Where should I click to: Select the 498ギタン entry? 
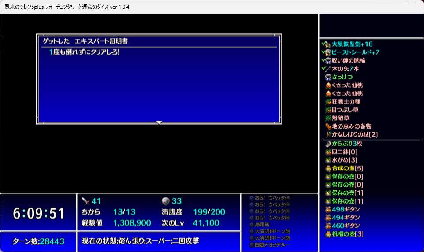[x=346, y=209]
